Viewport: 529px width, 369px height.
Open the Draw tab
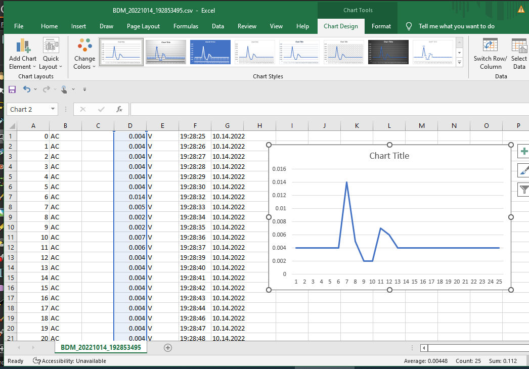tap(107, 26)
